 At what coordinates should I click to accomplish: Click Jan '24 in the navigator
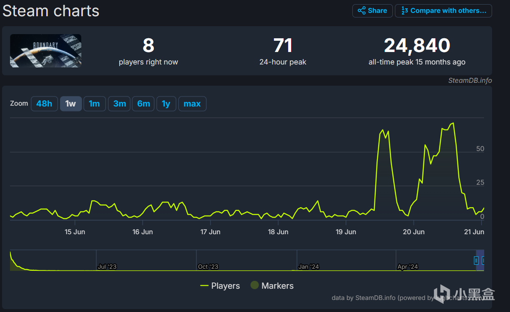click(309, 267)
